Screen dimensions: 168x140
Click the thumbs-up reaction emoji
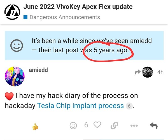point(35,127)
